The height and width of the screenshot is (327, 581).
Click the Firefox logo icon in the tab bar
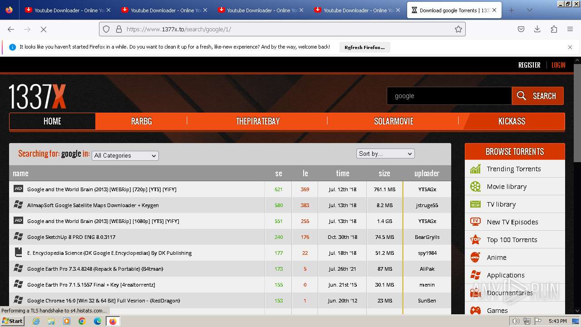[9, 10]
